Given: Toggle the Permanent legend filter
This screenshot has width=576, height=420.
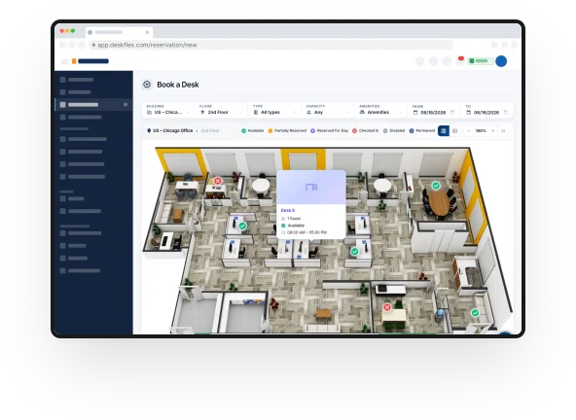Looking at the screenshot, I should [422, 130].
